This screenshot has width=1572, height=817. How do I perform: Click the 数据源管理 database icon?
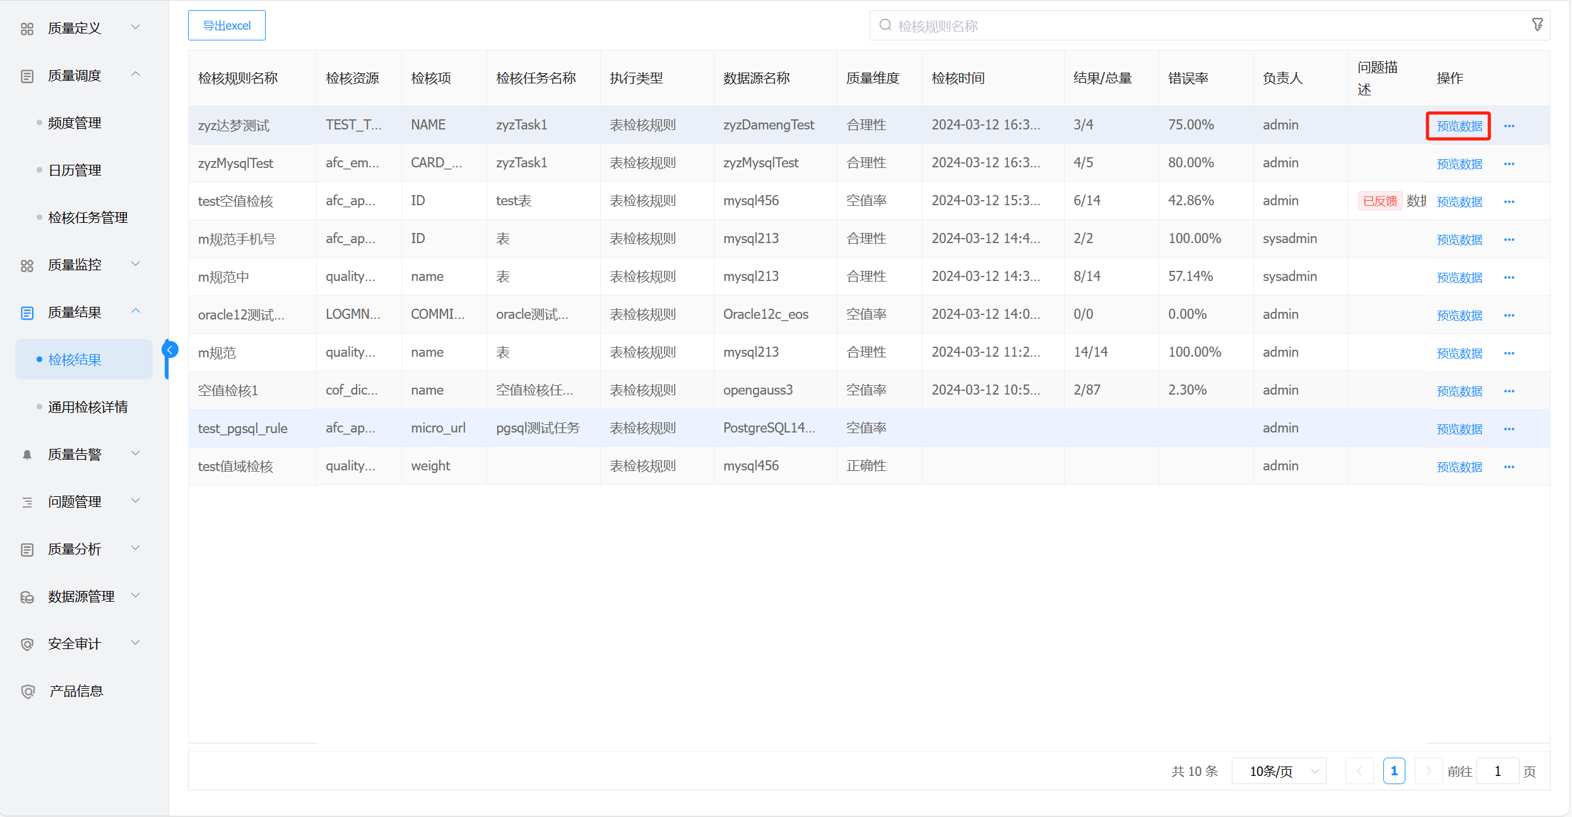tap(27, 597)
